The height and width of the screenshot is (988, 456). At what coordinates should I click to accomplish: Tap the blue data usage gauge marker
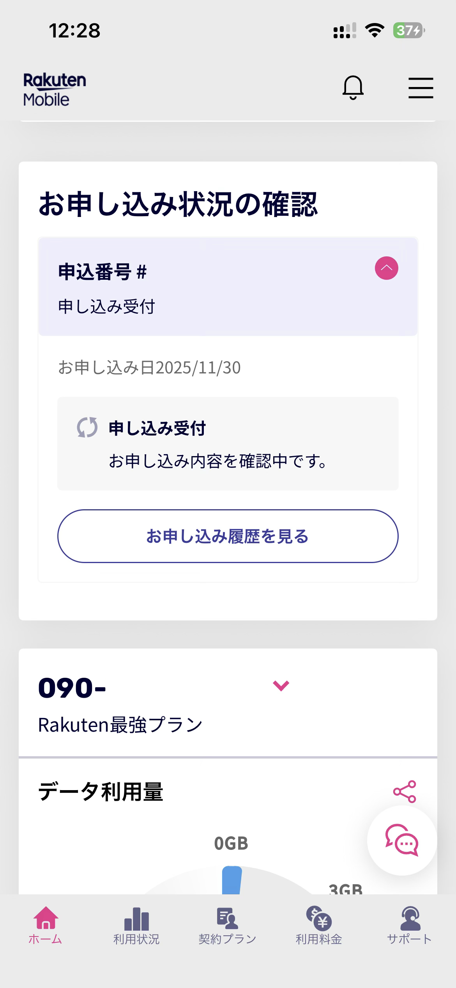point(232,880)
